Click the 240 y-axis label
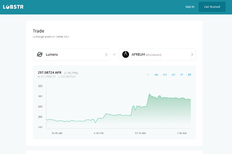 coord(40,127)
